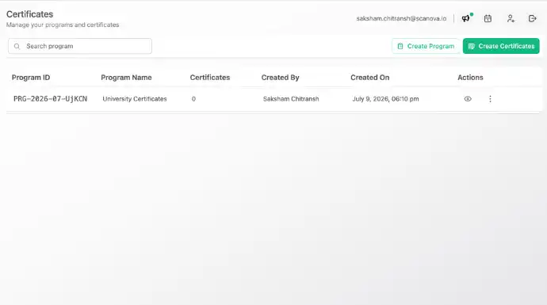Open announcements megaphone icon

coord(465,18)
